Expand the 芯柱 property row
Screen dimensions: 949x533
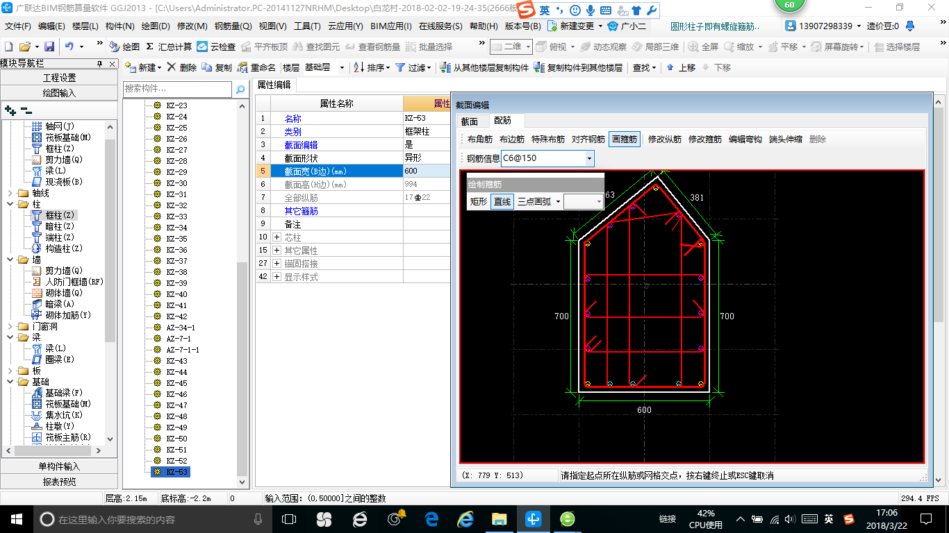(277, 237)
